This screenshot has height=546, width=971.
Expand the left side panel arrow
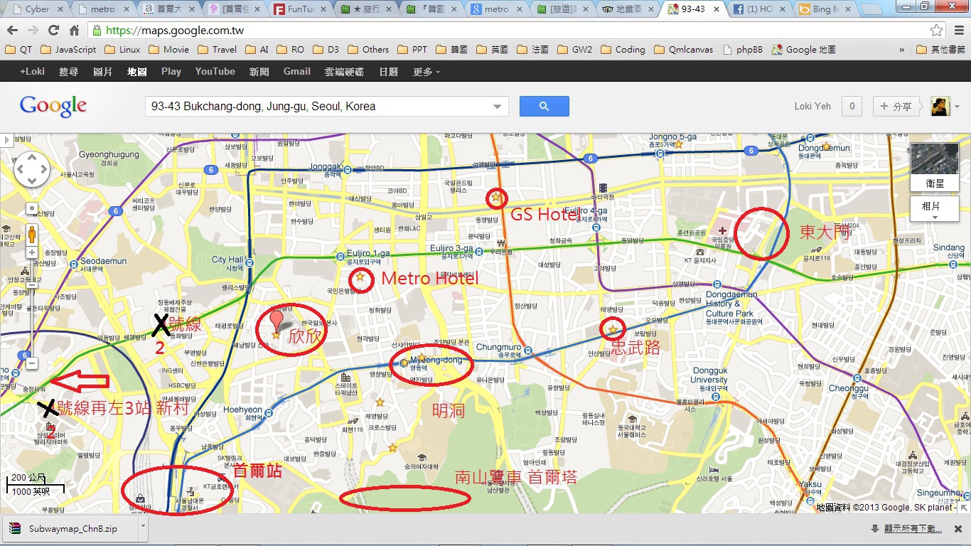coord(6,140)
